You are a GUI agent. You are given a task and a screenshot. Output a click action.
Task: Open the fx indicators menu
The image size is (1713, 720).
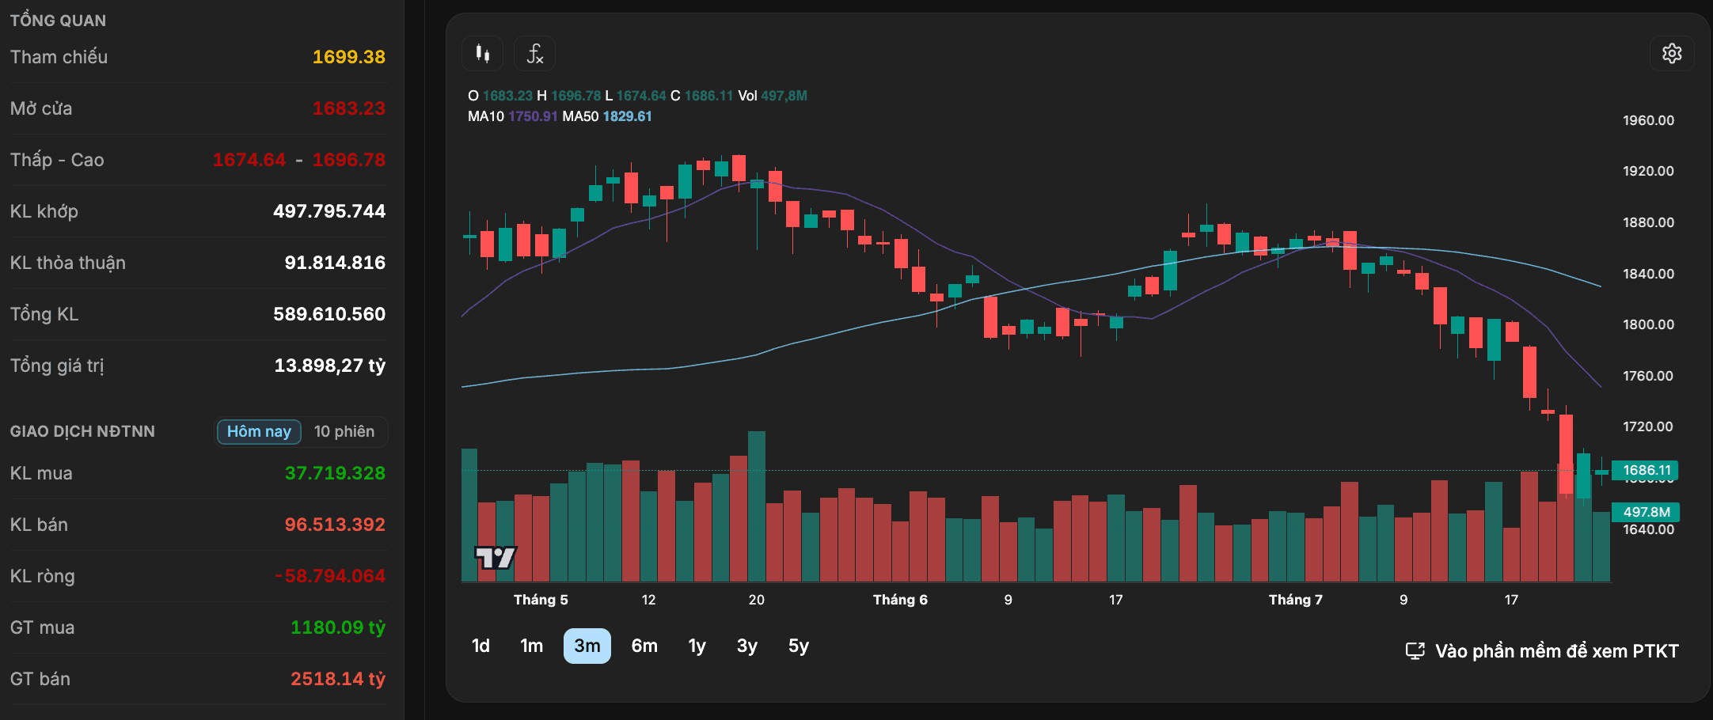tap(534, 54)
